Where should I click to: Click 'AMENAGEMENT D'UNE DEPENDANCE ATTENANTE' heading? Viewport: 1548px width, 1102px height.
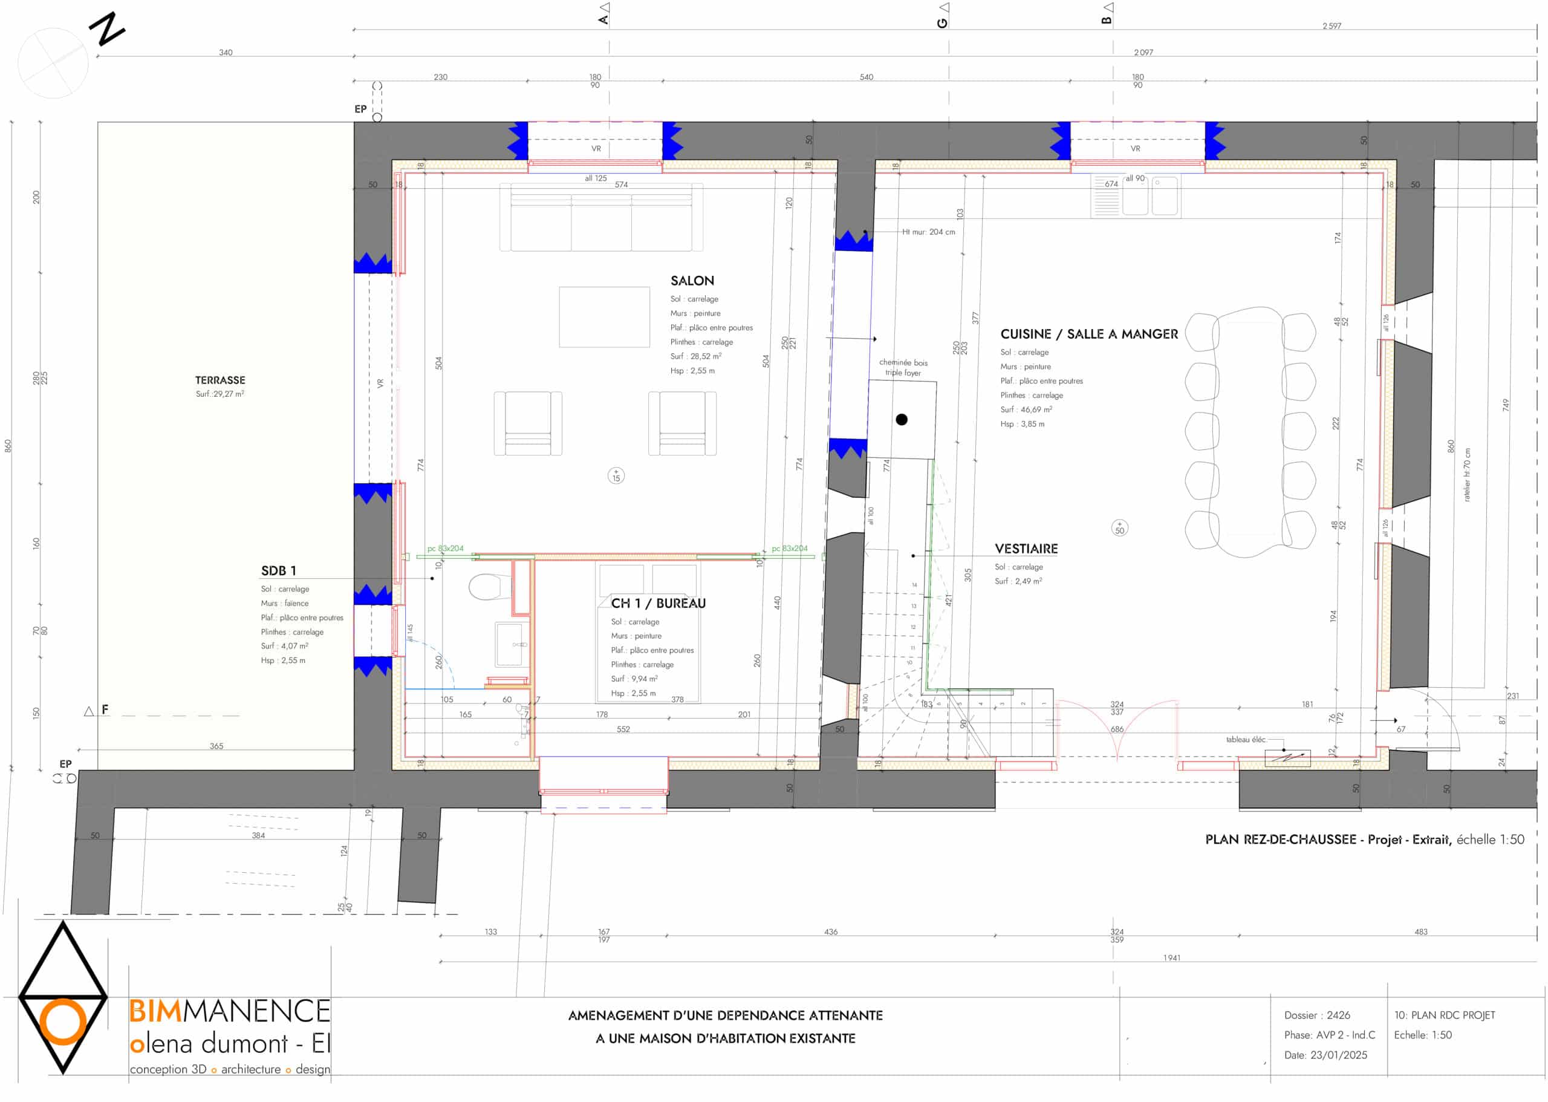[x=725, y=1016]
